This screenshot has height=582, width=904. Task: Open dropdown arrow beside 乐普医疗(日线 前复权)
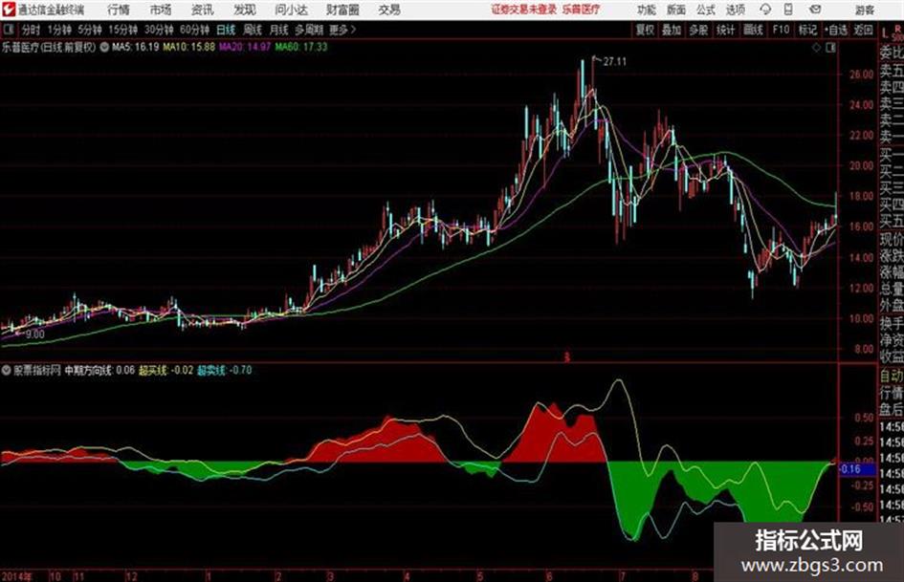pos(104,47)
